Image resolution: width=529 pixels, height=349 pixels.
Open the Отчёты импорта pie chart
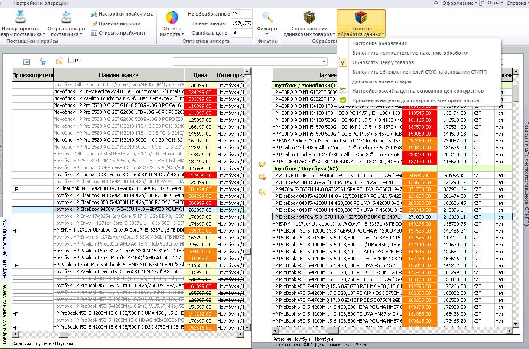point(172,18)
